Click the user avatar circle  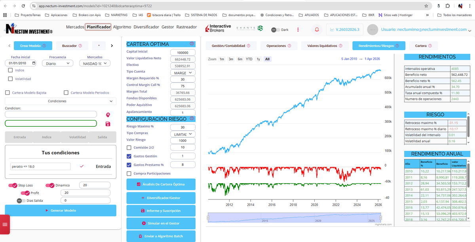point(372,30)
